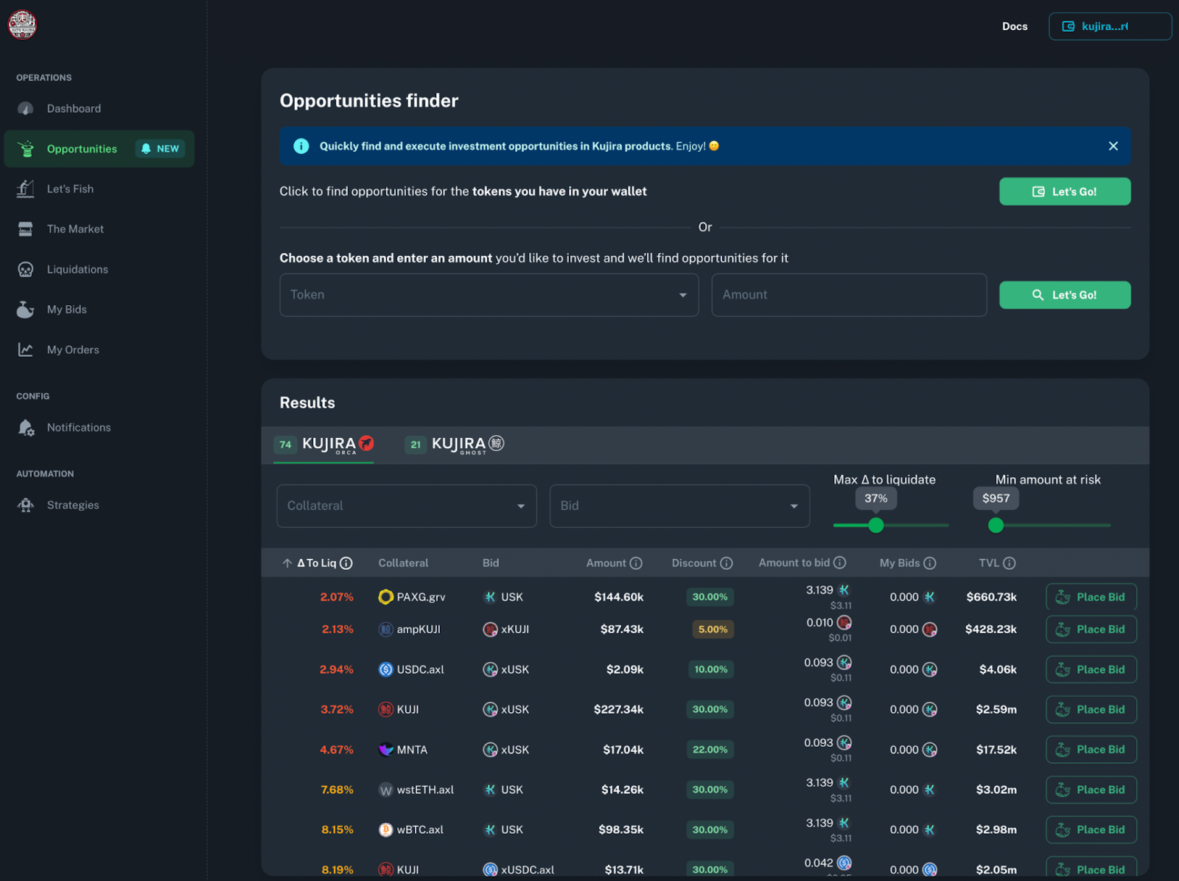
Task: Click the app logo in the top-left
Action: (x=22, y=25)
